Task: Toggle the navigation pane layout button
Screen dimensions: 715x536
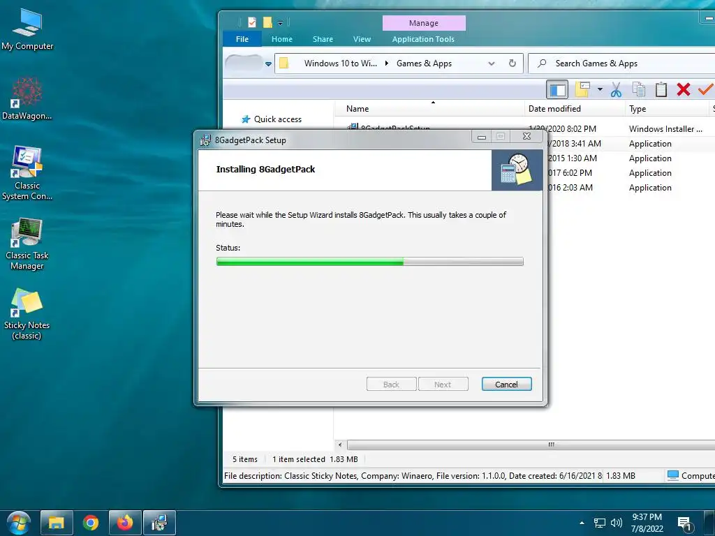Action: (557, 89)
